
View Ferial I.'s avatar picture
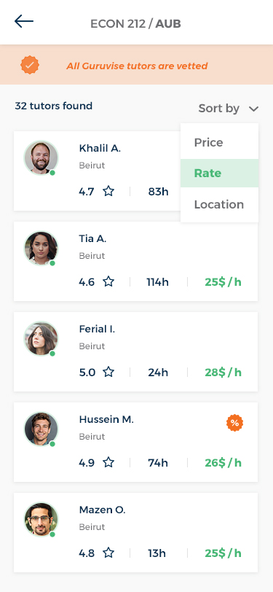(x=41, y=339)
